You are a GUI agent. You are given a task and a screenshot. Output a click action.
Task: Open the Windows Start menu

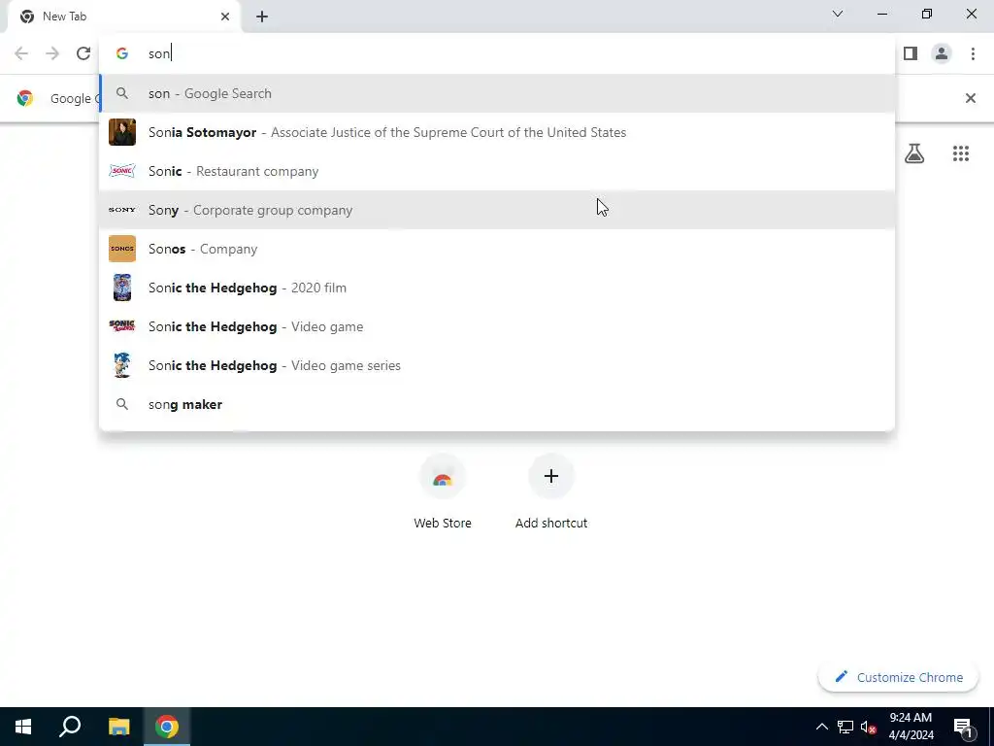(x=23, y=727)
